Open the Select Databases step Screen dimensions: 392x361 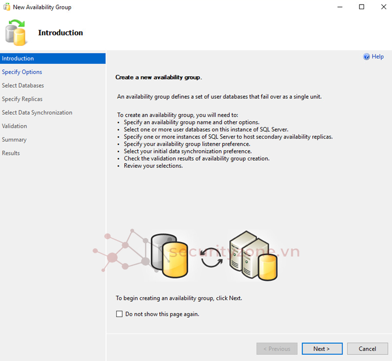23,86
